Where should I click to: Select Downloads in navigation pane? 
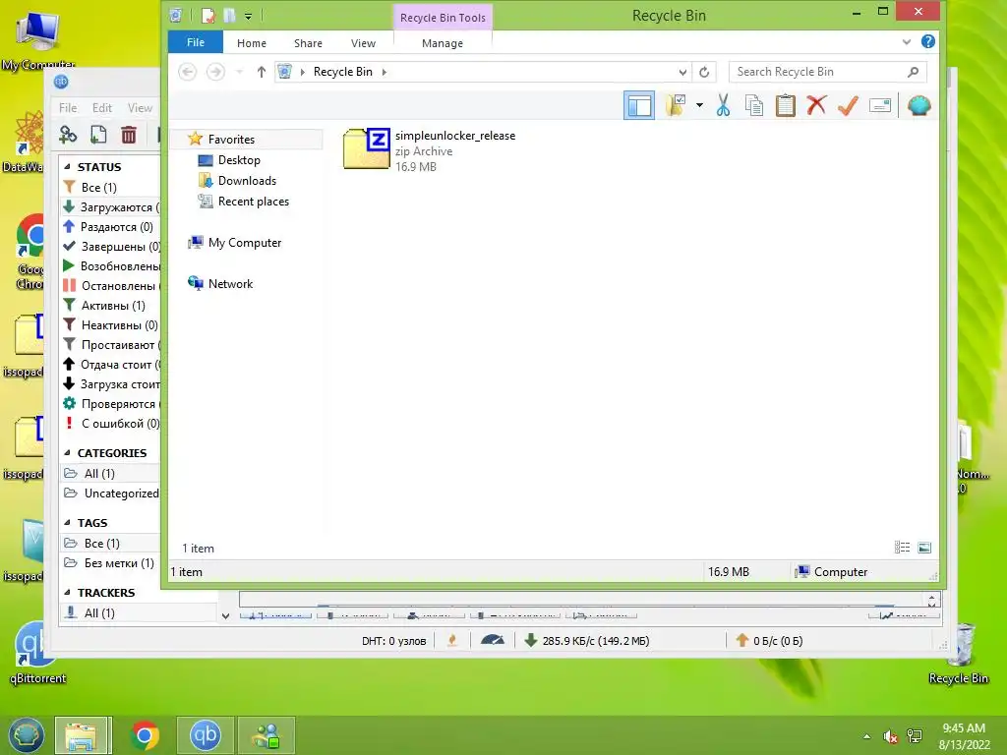pos(247,181)
